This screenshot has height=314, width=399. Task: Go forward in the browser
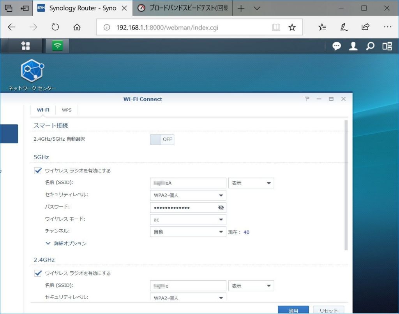[34, 27]
